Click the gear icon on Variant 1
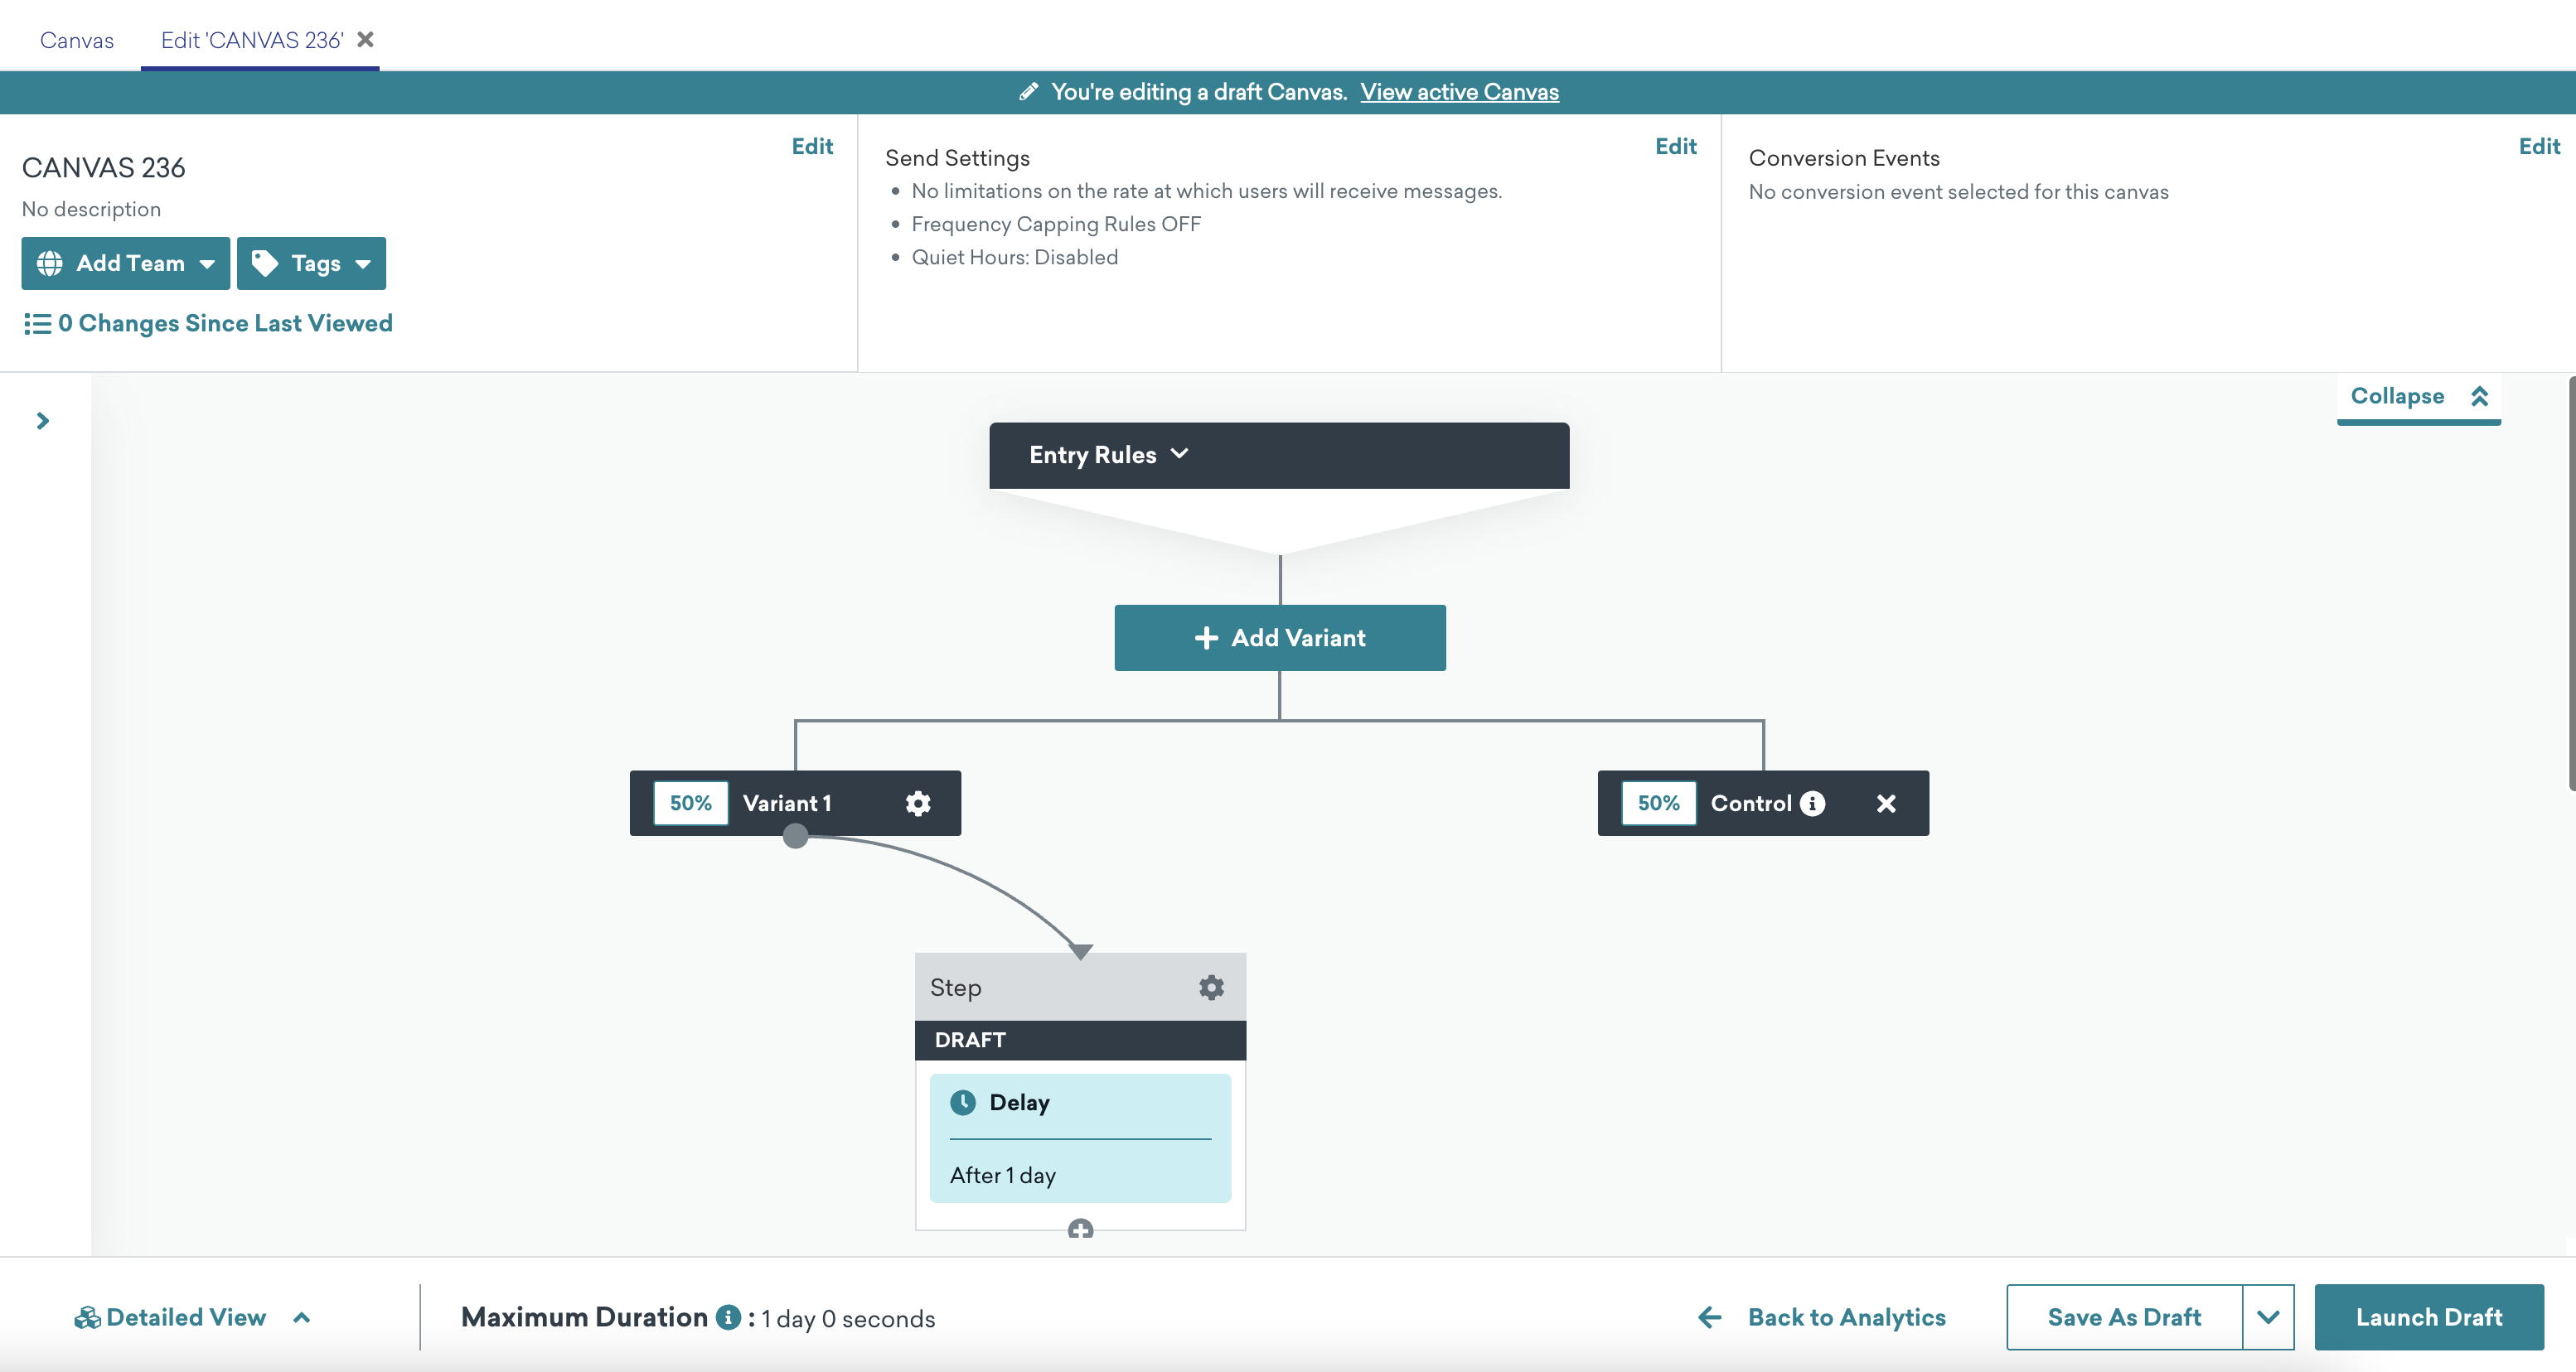Image resolution: width=2576 pixels, height=1372 pixels. [x=918, y=802]
